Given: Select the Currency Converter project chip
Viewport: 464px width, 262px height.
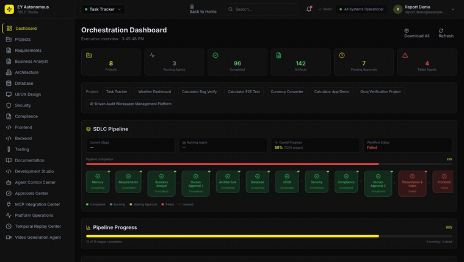Looking at the screenshot, I should click(x=287, y=91).
